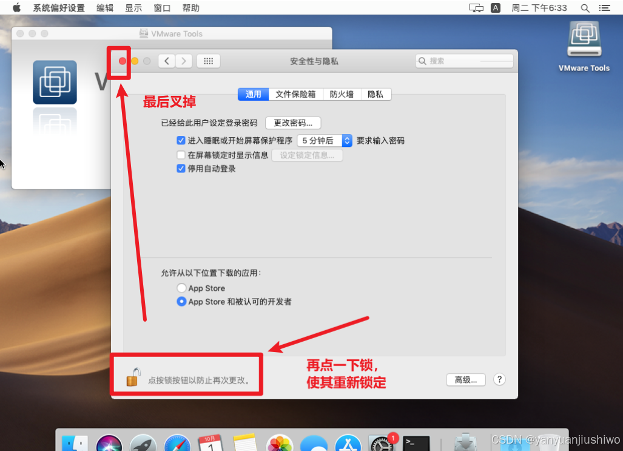Click the help question mark button
The width and height of the screenshot is (623, 451).
[499, 379]
